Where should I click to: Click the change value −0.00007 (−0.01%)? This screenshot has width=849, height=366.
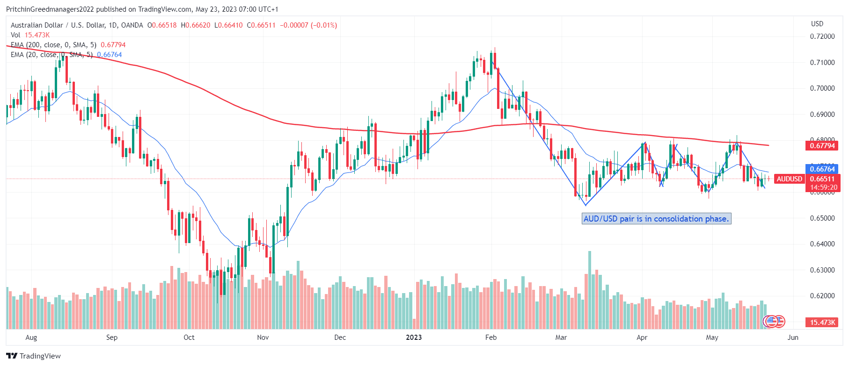308,25
